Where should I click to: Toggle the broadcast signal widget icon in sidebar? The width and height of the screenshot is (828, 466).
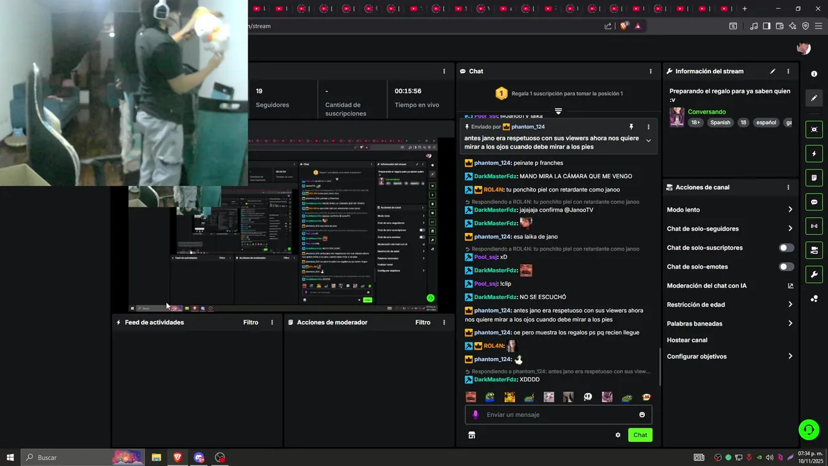point(814,226)
